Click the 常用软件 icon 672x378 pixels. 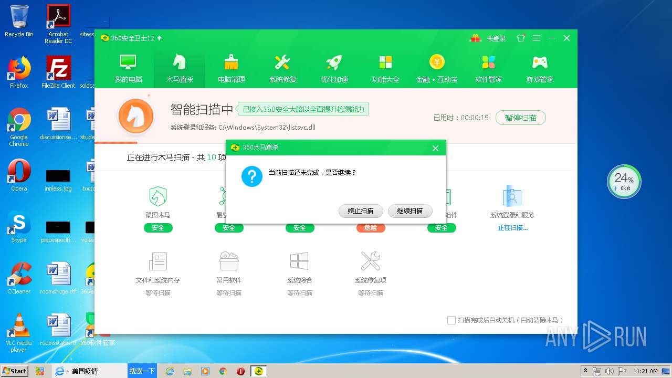229,261
